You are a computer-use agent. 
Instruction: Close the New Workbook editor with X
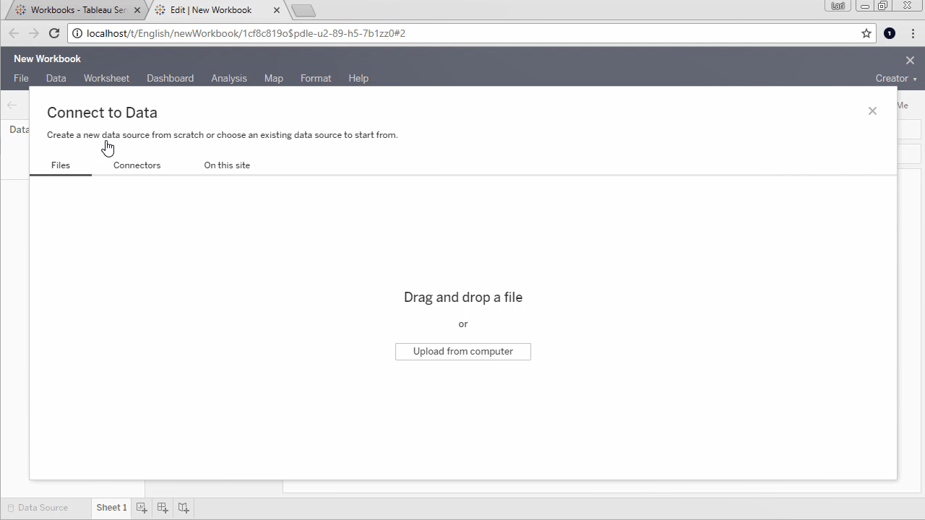pyautogui.click(x=910, y=60)
